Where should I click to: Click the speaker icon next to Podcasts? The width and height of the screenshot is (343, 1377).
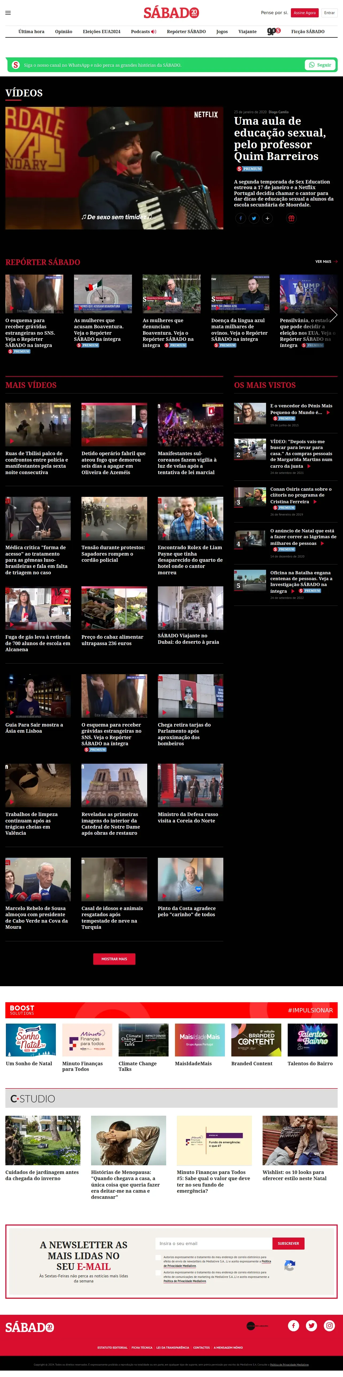point(154,32)
